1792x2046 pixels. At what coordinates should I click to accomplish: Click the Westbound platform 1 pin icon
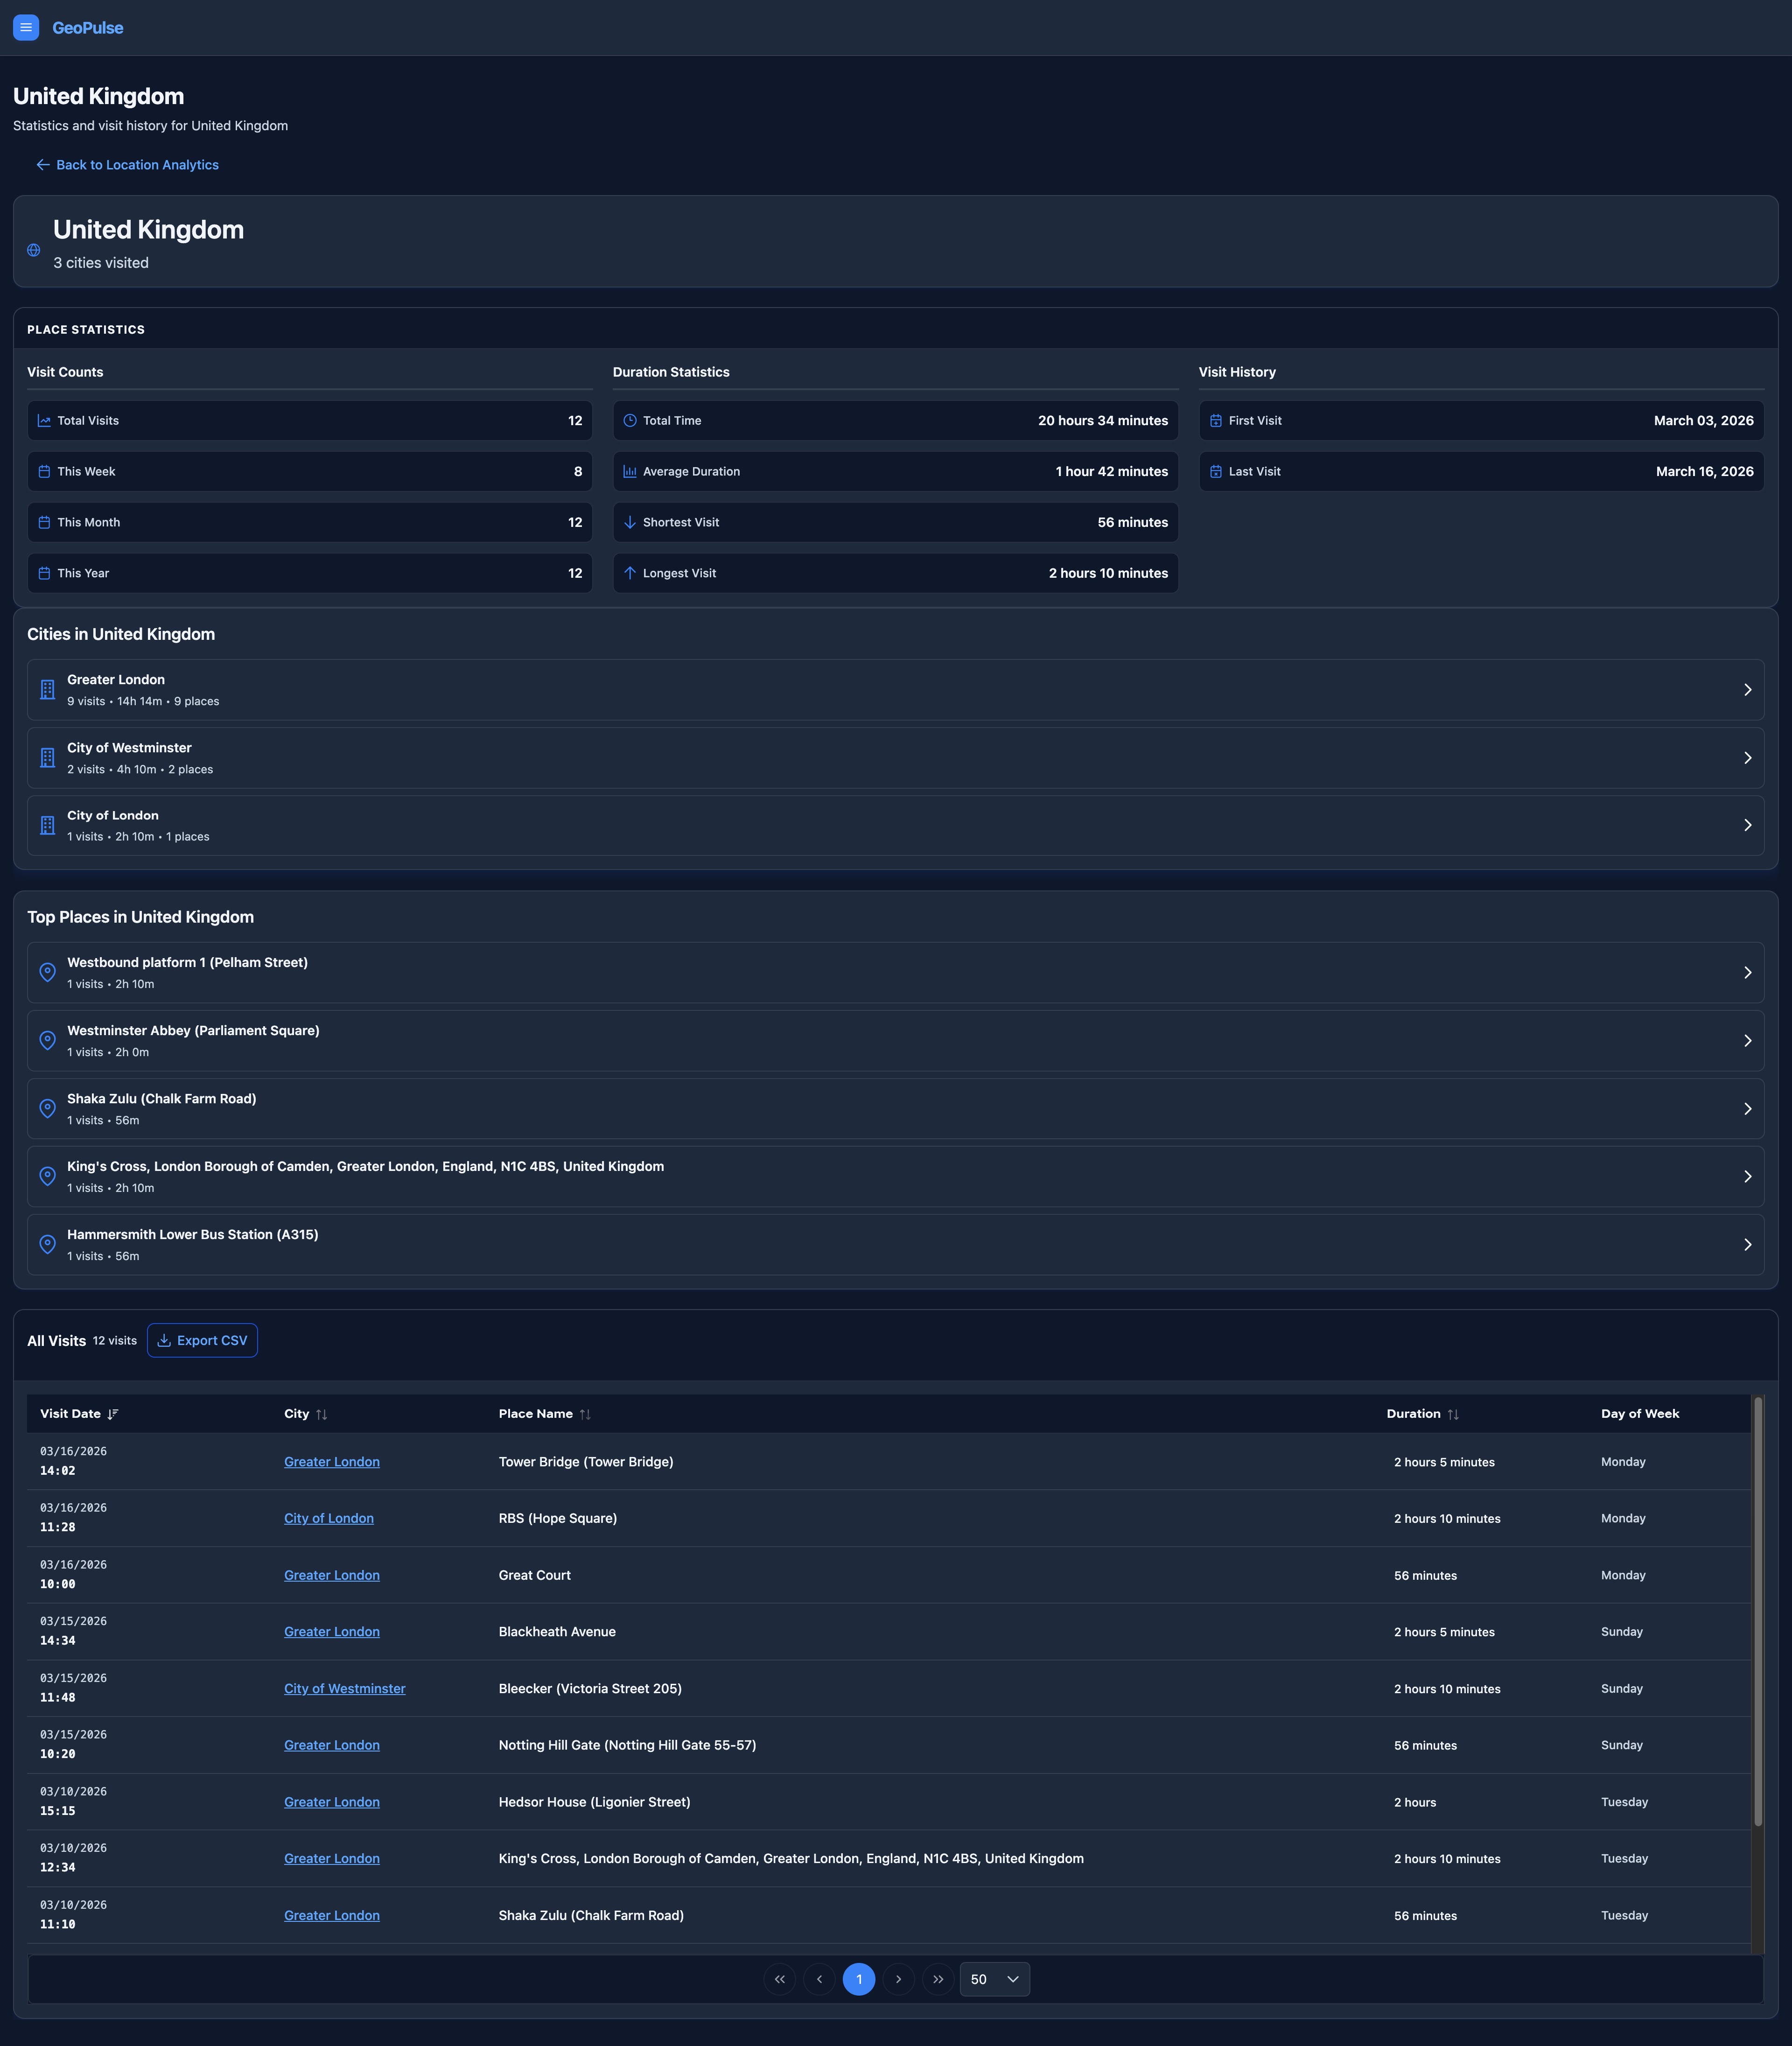click(x=47, y=973)
